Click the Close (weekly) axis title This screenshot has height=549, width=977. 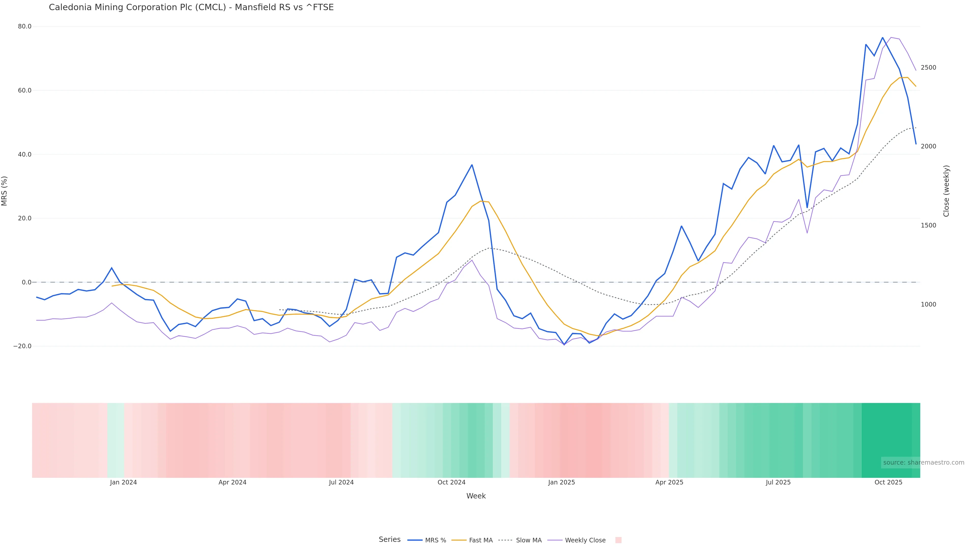[x=946, y=191]
